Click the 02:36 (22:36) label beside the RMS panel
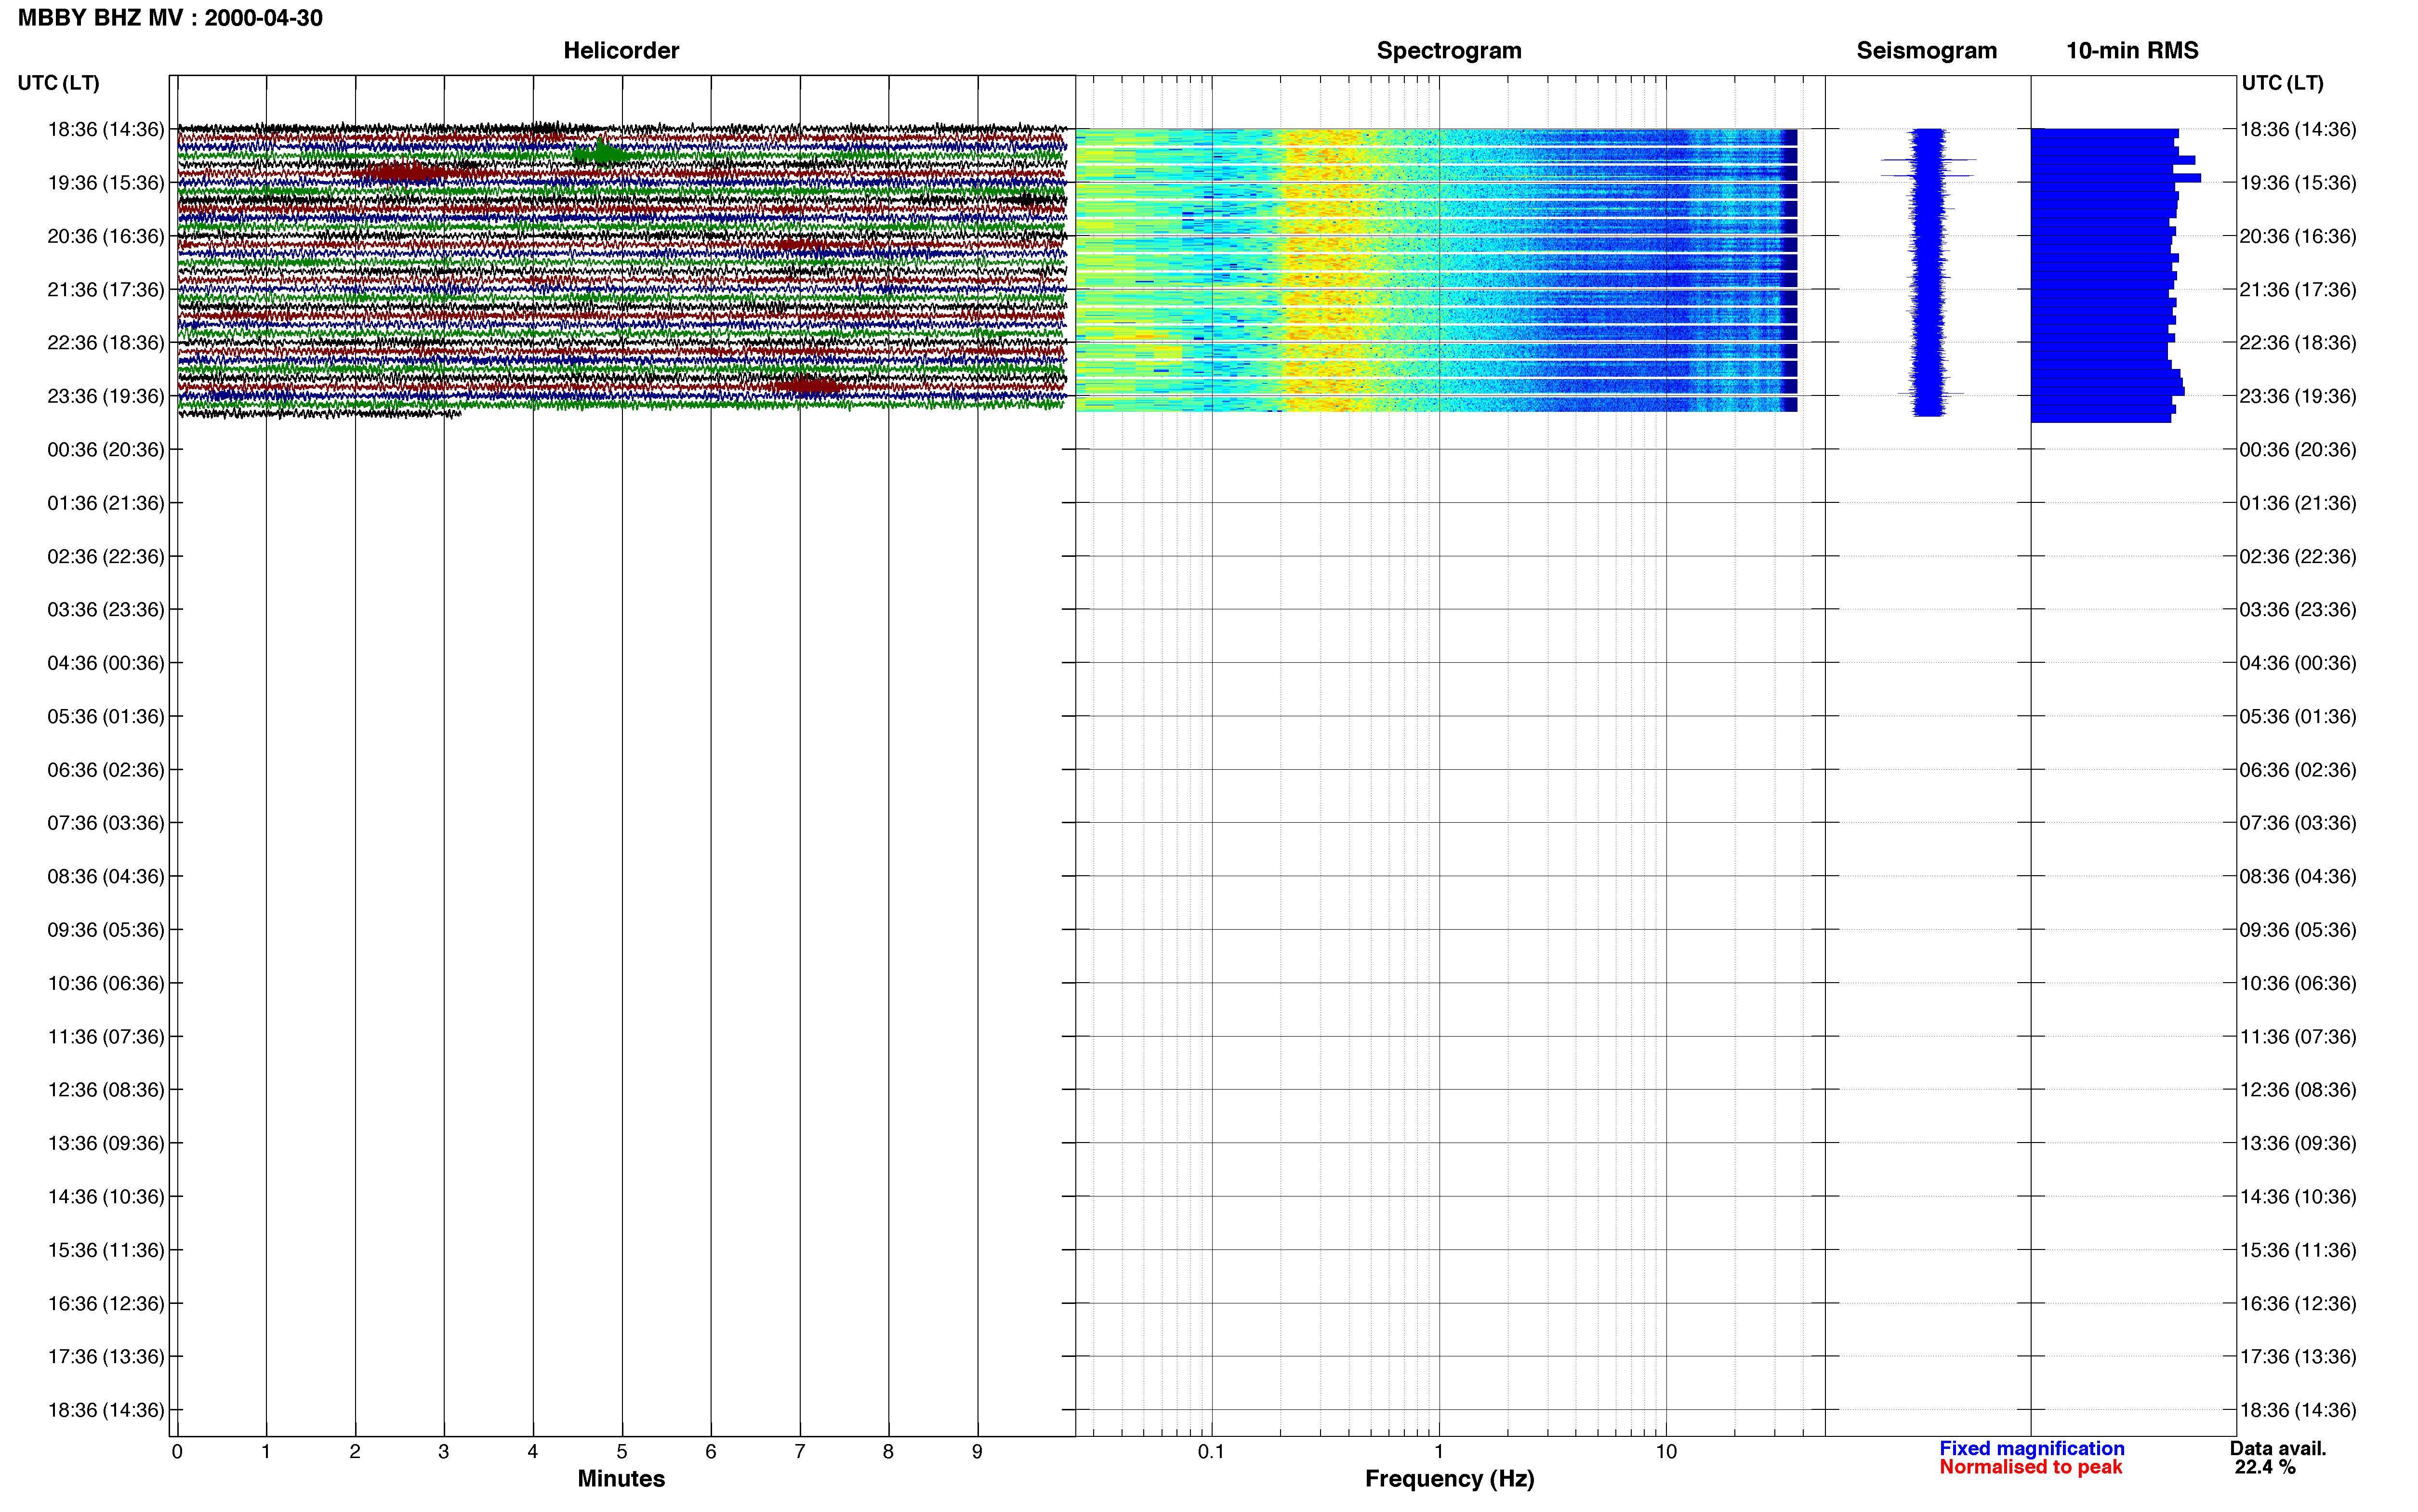Screen dimensions: 2418x1512 coord(2298,557)
